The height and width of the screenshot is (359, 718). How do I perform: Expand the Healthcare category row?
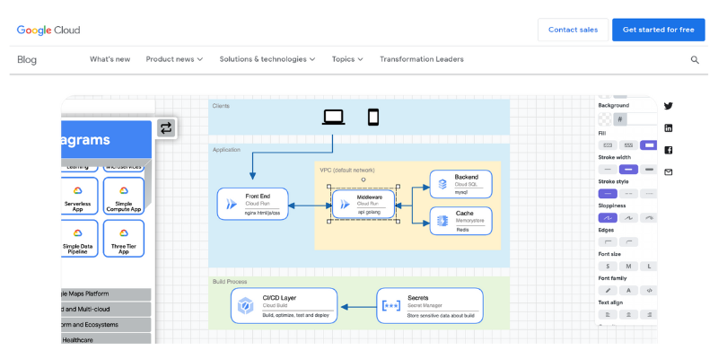[106, 339]
